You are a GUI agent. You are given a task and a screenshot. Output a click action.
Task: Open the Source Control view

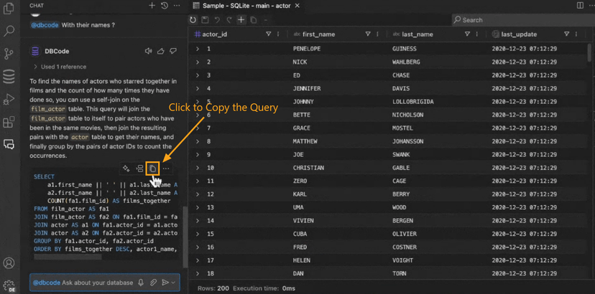[9, 54]
